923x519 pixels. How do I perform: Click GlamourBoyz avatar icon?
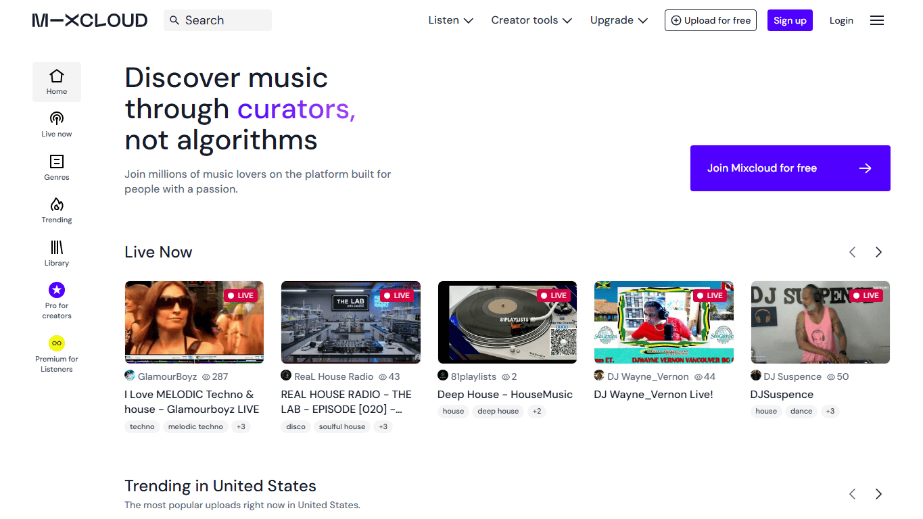(x=130, y=375)
